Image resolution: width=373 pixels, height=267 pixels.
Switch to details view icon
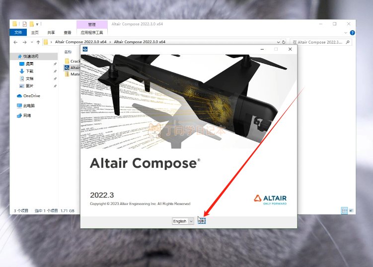coord(344,210)
